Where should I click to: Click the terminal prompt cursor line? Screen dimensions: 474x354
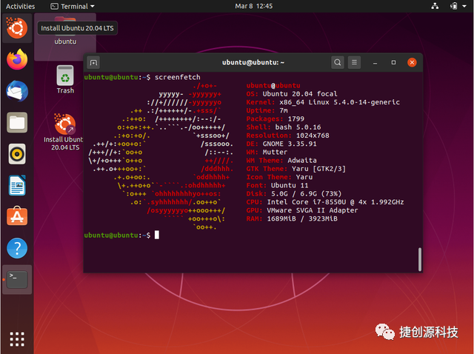121,235
